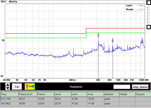The image size is (151, 108).
Task: Click the detector column header
Action: pyautogui.click(x=112, y=94)
